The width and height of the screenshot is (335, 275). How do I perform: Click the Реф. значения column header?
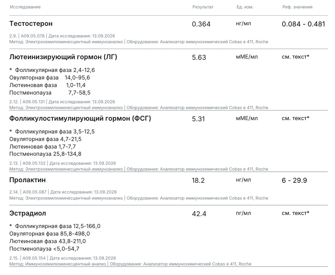[x=297, y=7]
